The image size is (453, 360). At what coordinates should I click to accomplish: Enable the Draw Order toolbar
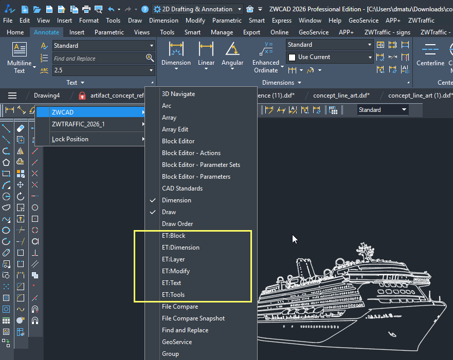point(177,224)
